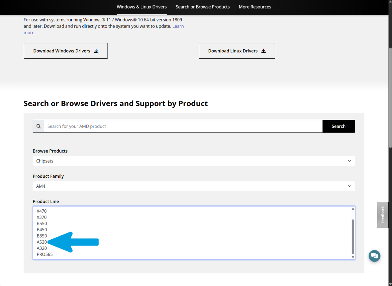Go to Search or Browse Products tab
Image resolution: width=392 pixels, height=286 pixels.
203,7
